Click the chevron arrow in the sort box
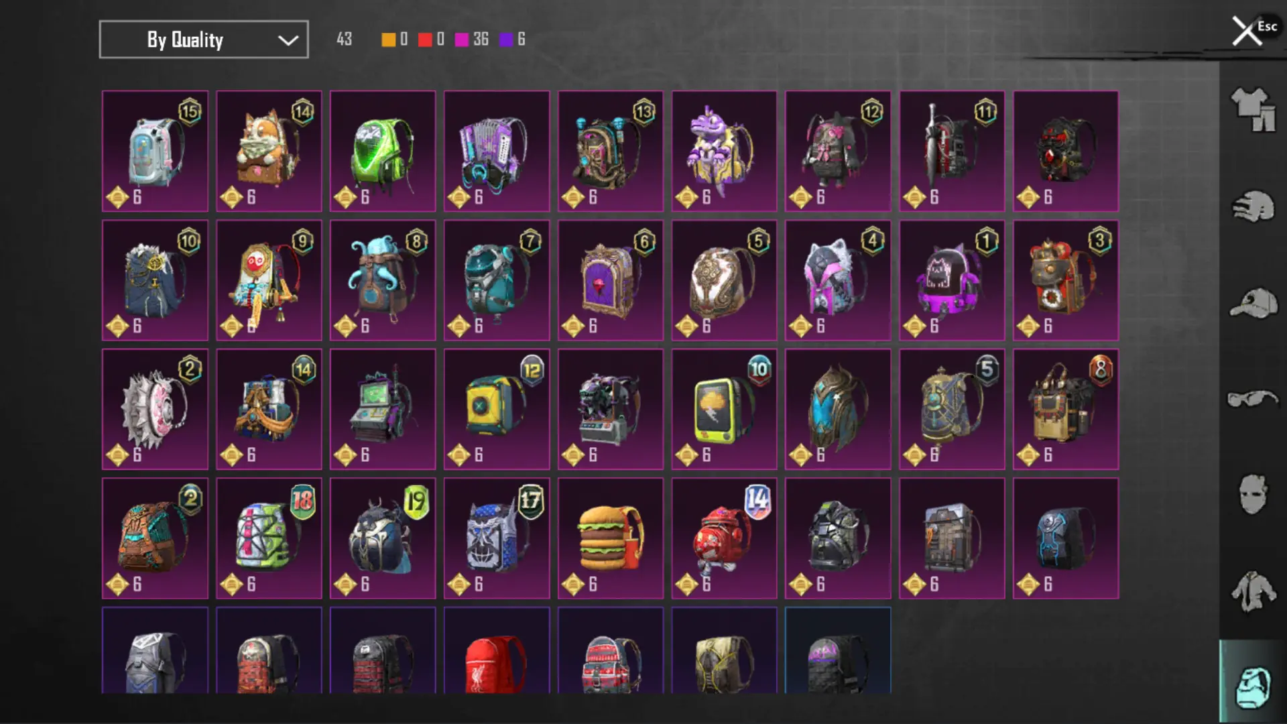Image resolution: width=1287 pixels, height=724 pixels. point(288,40)
